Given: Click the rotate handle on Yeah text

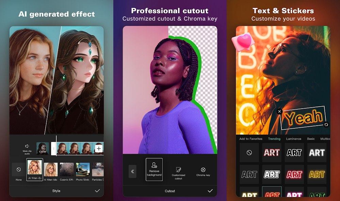Looking at the screenshot, I should [326, 125].
